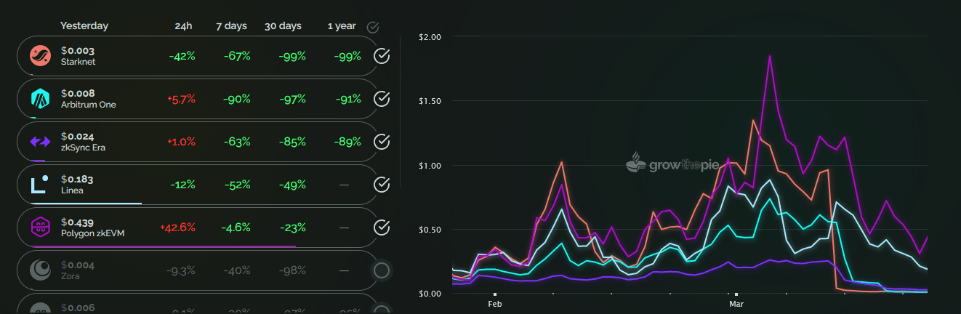This screenshot has height=314, width=961.
Task: Click Linea's -49% 30 days change
Action: pos(292,185)
